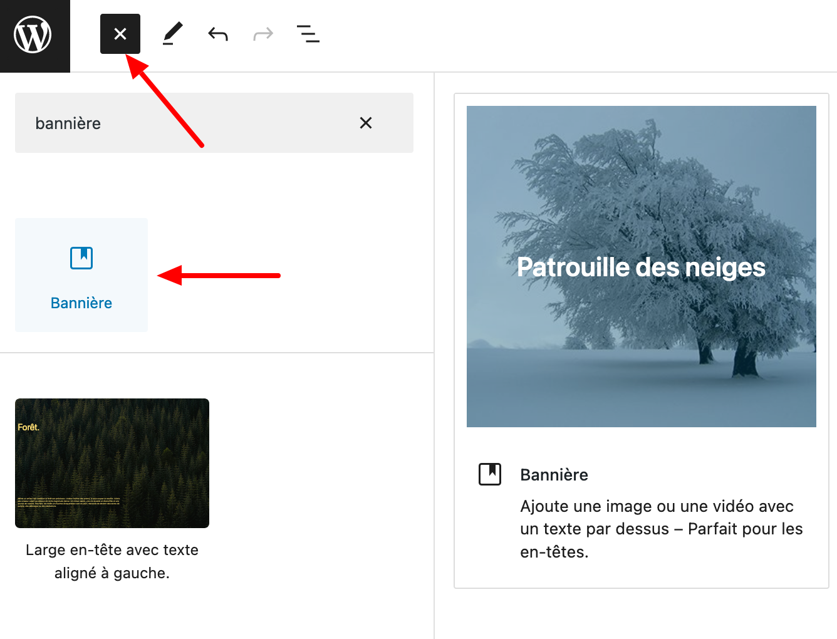Clear the bannière search query

tap(366, 123)
